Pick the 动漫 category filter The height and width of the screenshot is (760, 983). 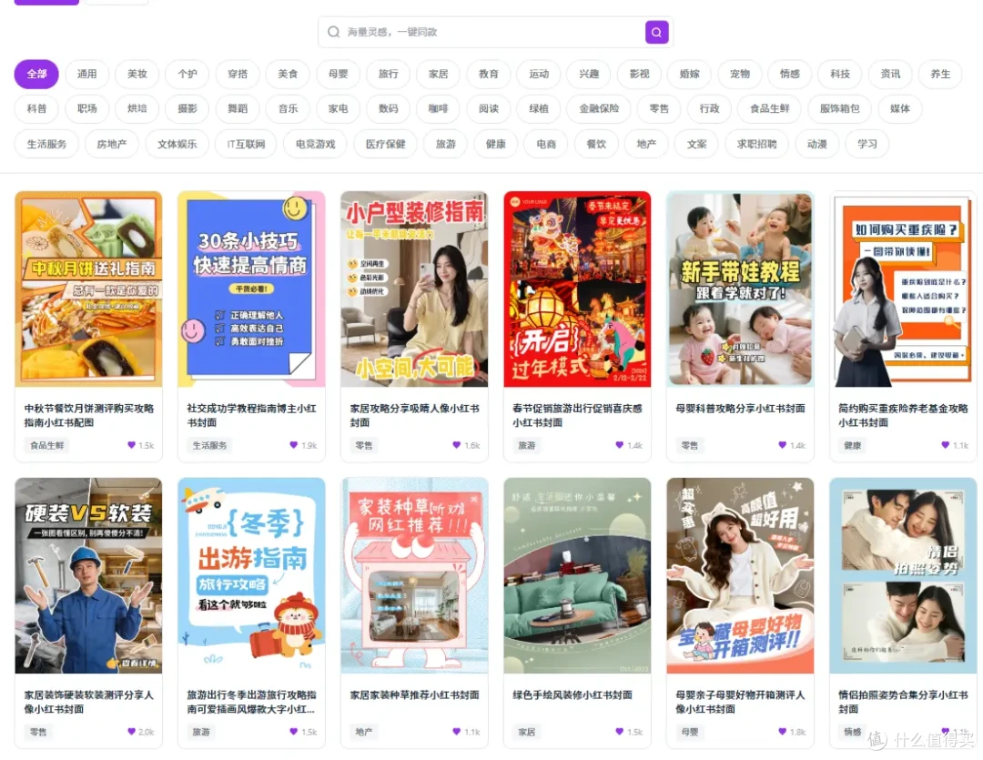tap(817, 144)
